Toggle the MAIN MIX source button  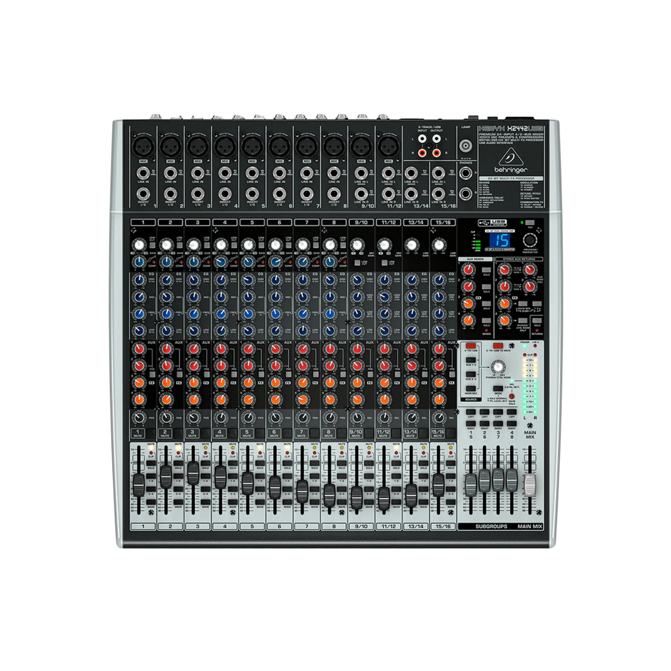tap(471, 389)
